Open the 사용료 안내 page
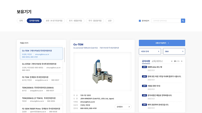 [150, 51]
